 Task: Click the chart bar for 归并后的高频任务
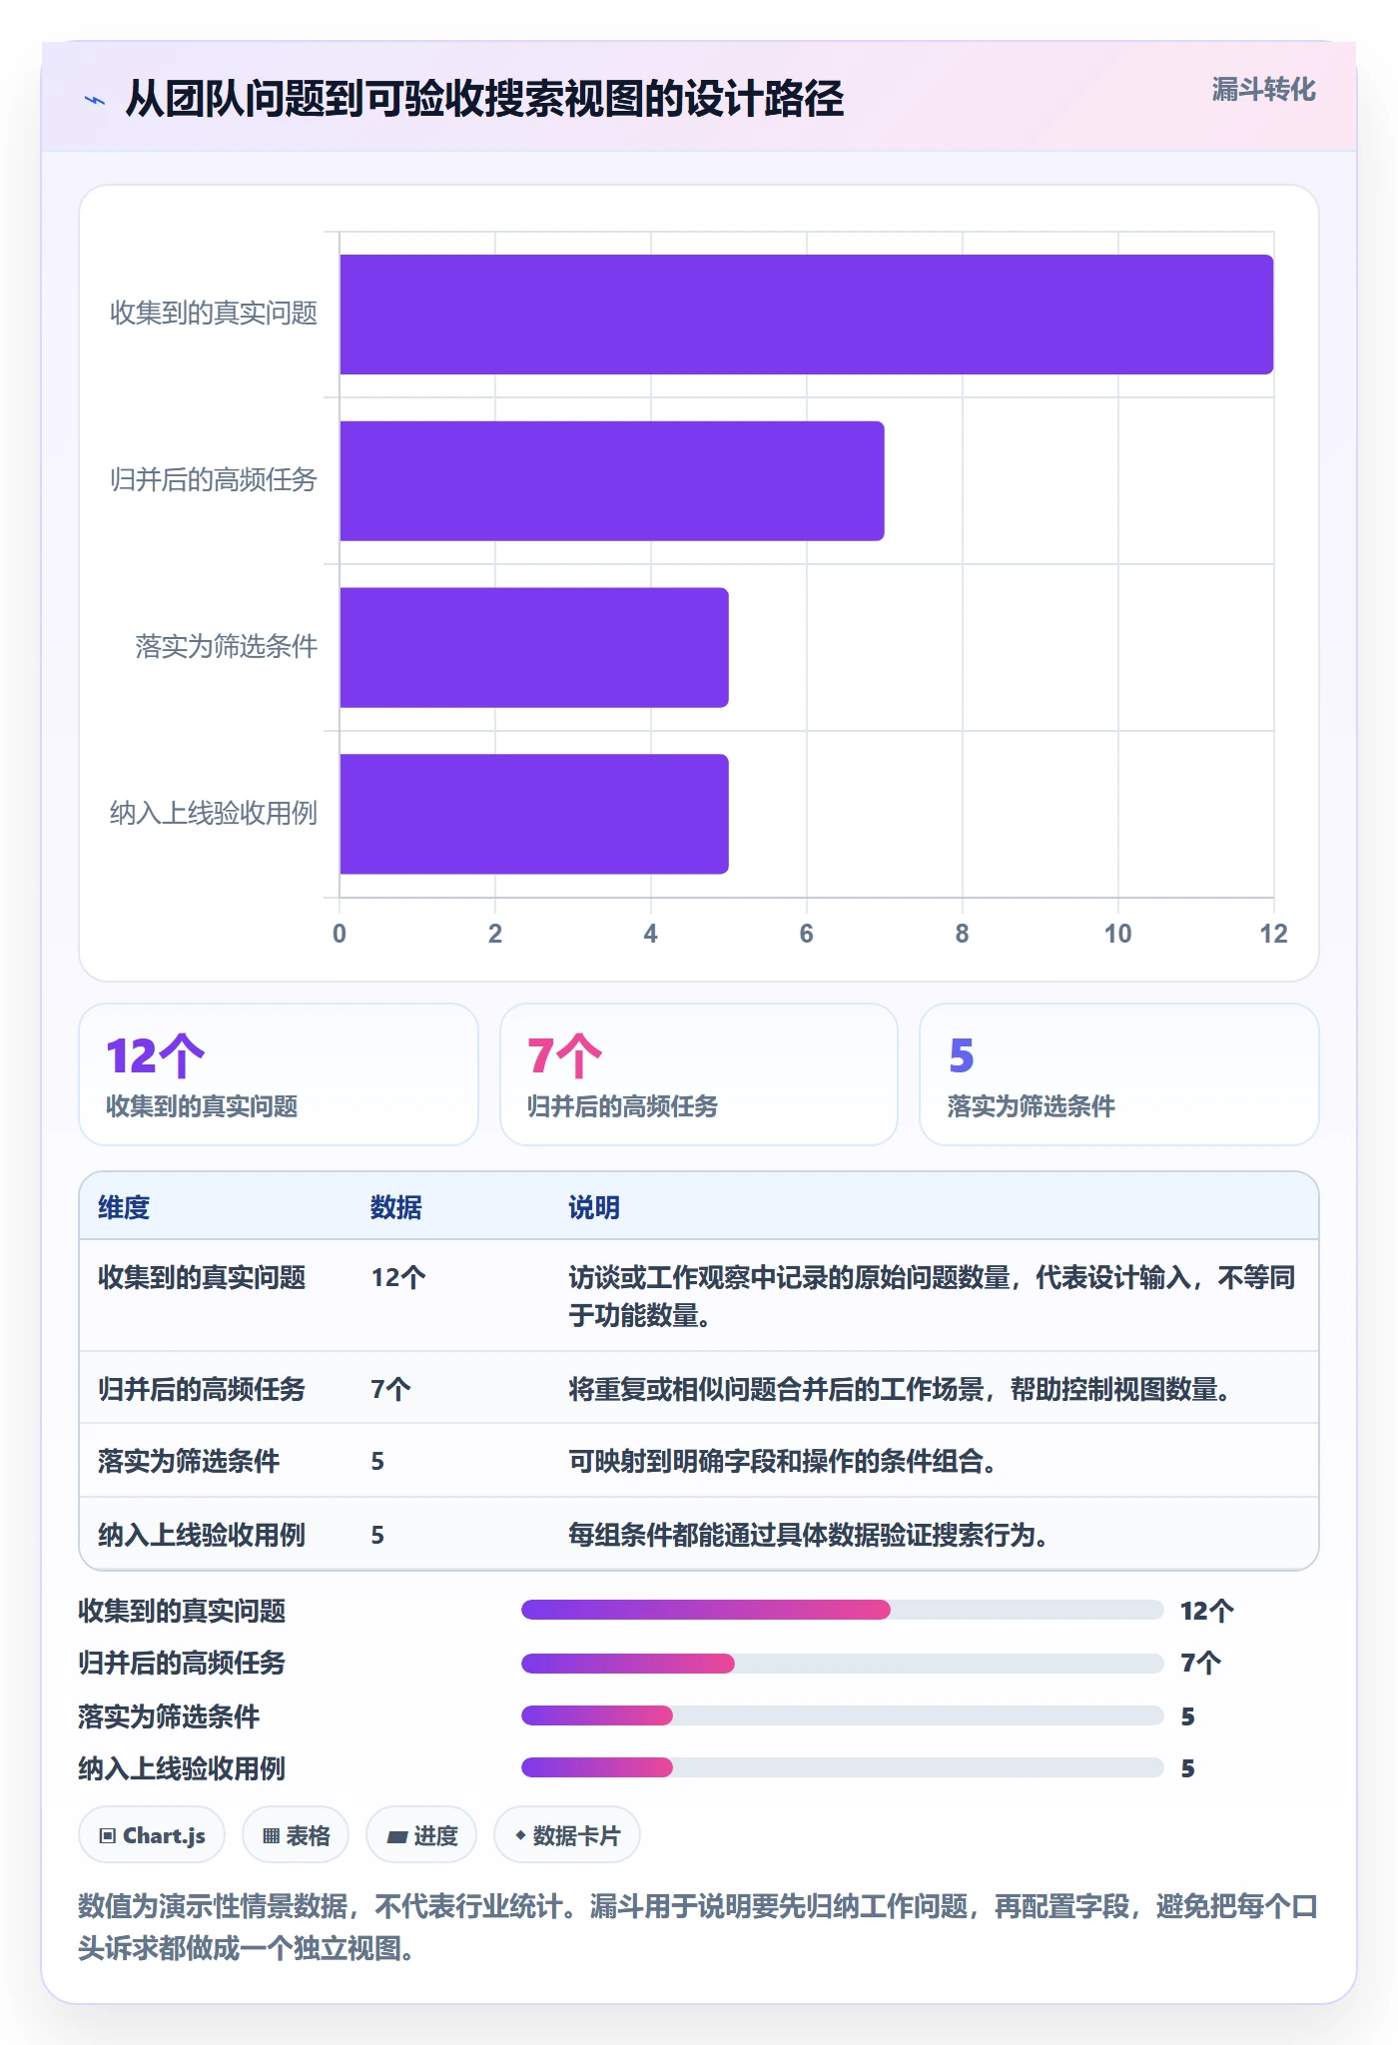pyautogui.click(x=612, y=481)
